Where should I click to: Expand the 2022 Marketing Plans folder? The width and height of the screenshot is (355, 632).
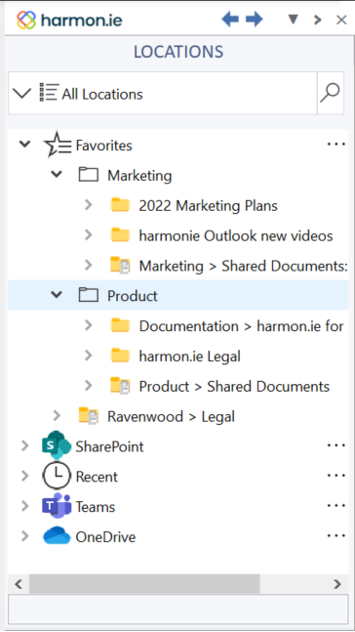tap(89, 205)
